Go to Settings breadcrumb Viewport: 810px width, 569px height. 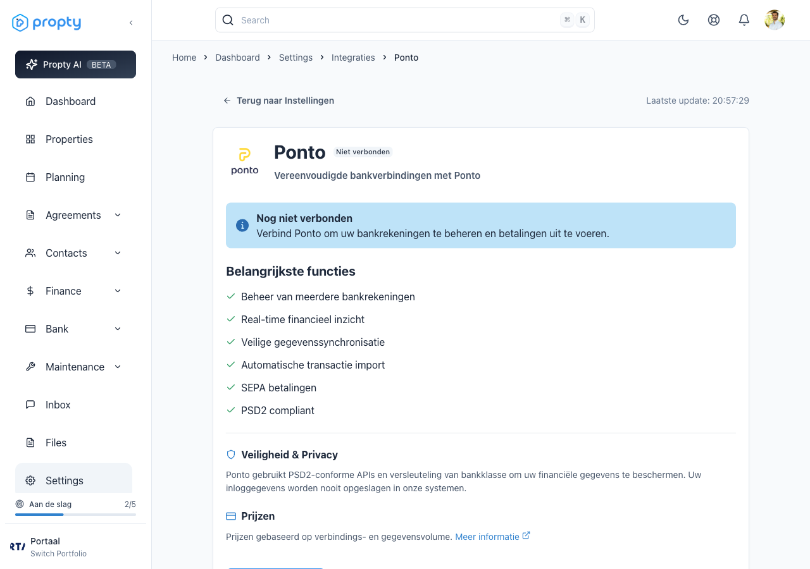coord(296,58)
